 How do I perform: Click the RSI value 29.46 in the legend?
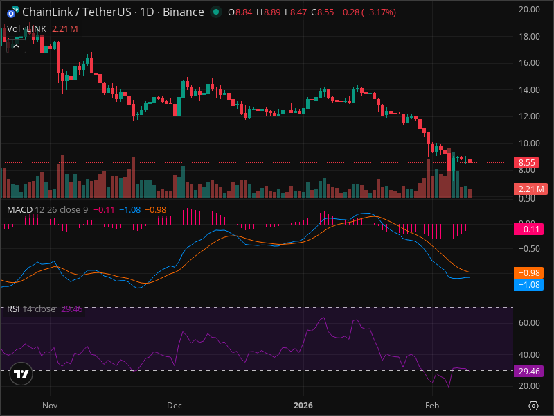pyautogui.click(x=72, y=309)
